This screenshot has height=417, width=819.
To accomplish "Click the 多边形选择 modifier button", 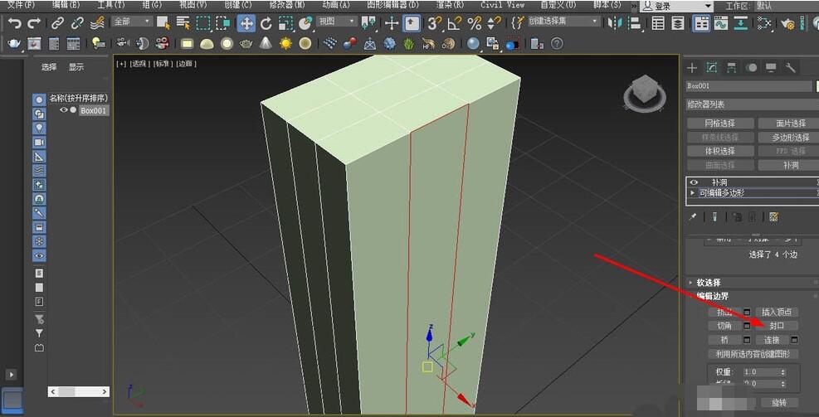I will pyautogui.click(x=788, y=138).
